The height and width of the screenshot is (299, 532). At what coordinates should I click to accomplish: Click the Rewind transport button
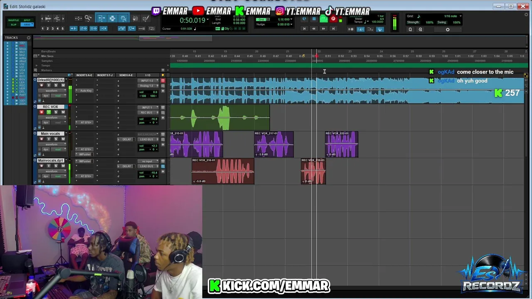314,29
